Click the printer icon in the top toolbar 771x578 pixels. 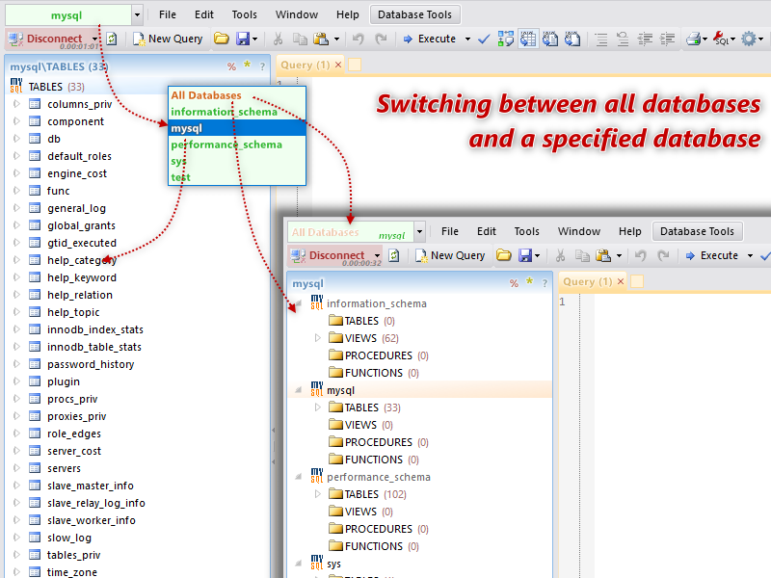(x=693, y=39)
